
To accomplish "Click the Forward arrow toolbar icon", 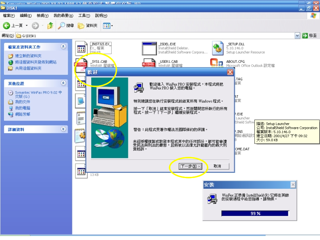I will [x=35, y=26].
